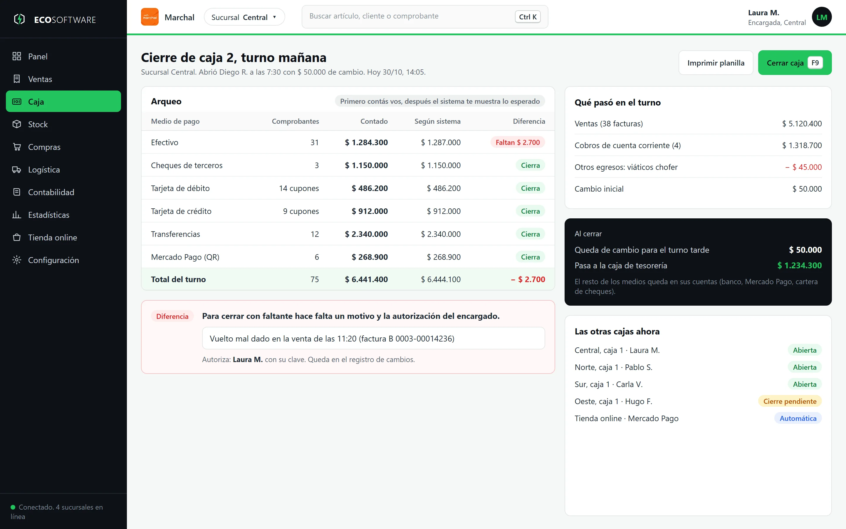Click the orange Marchal company logo
This screenshot has height=529, width=846.
click(x=150, y=17)
